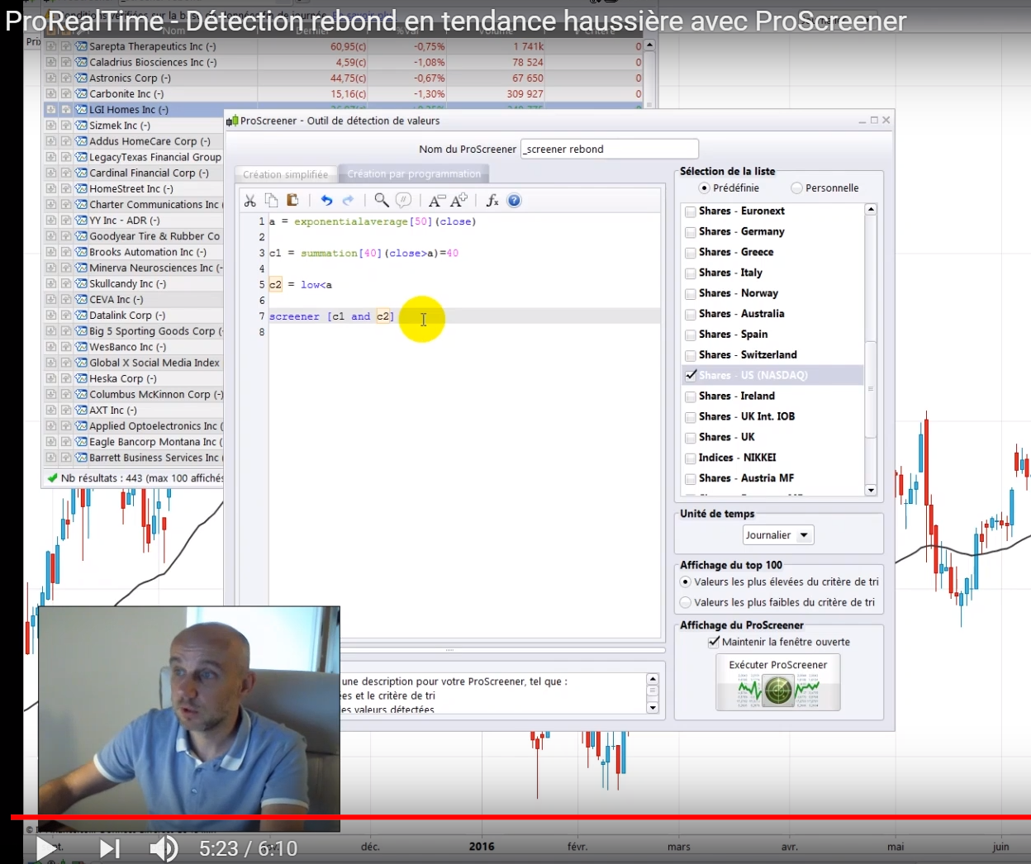Viewport: 1031px width, 864px height.
Task: Check the Shares - UK checkbox
Action: pos(691,437)
